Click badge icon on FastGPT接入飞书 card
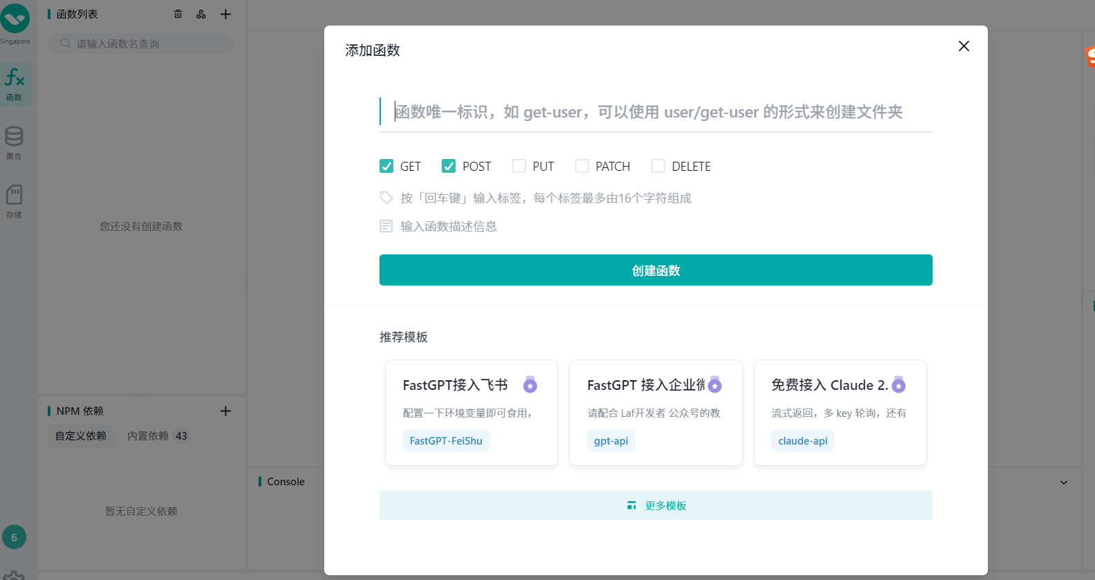Image resolution: width=1095 pixels, height=580 pixels. pos(530,384)
